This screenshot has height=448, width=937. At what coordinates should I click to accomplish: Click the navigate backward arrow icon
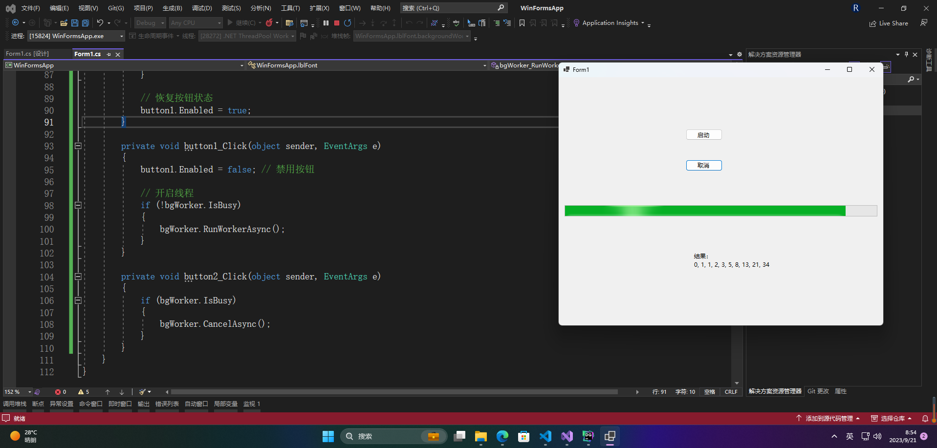click(x=16, y=23)
